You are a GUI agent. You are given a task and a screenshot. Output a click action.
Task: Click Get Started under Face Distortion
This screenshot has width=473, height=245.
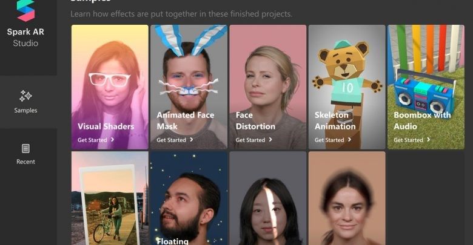pyautogui.click(x=250, y=140)
